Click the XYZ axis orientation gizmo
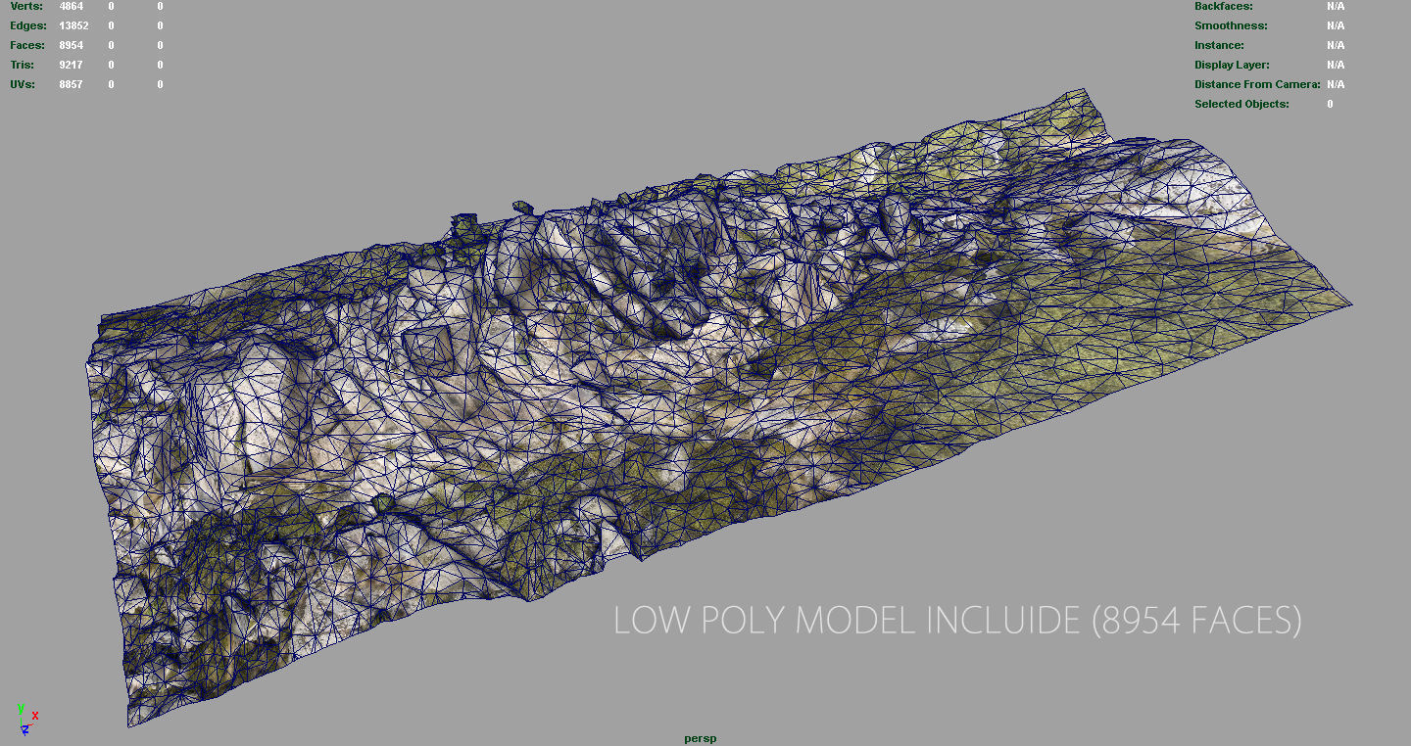The height and width of the screenshot is (746, 1411). click(26, 719)
